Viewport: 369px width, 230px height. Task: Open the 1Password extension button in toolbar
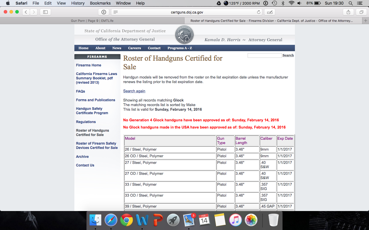click(103, 12)
